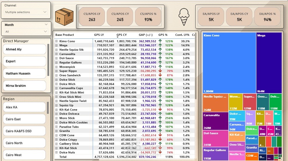Viewport: 288px width, 161px height.
Task: Click the yellow Movenpick 132M treemap tile
Action: coord(236,102)
